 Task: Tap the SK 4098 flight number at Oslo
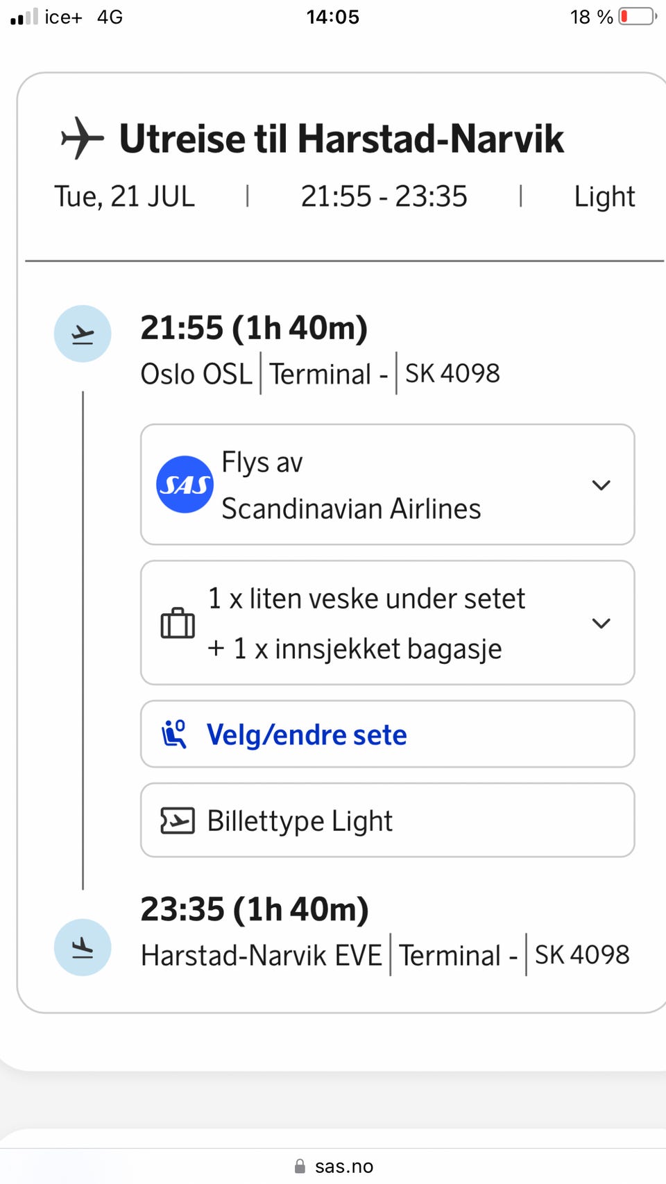tap(452, 373)
